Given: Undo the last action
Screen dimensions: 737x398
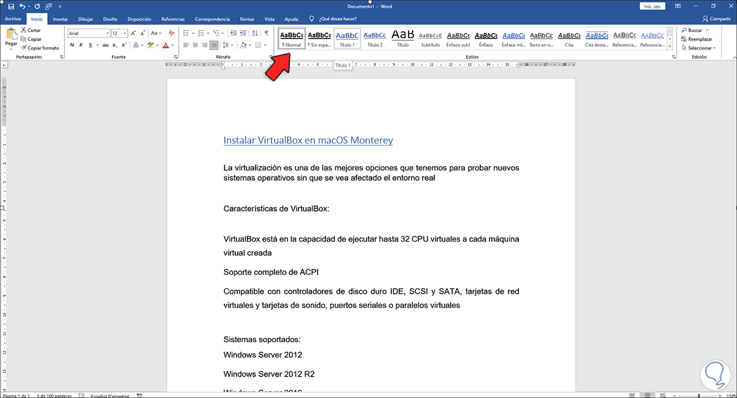Looking at the screenshot, I should [22, 6].
